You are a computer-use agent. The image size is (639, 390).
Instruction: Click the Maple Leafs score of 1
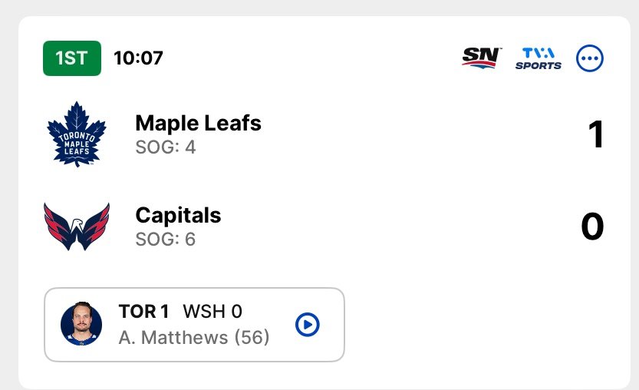pyautogui.click(x=595, y=134)
